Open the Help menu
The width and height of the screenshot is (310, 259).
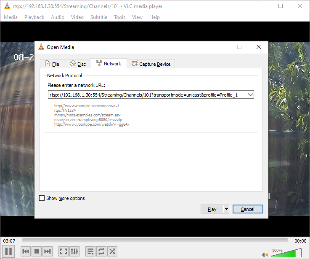[x=154, y=17]
